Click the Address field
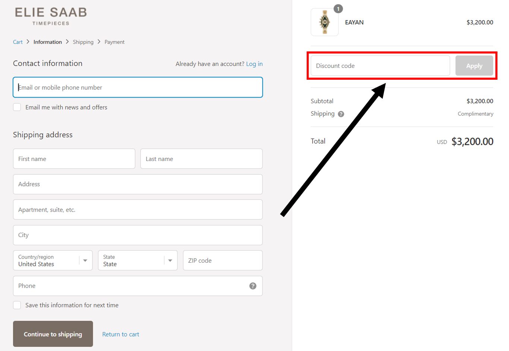Image resolution: width=509 pixels, height=351 pixels. [x=138, y=184]
